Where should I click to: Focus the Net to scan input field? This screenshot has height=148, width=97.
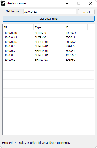(x=50, y=12)
